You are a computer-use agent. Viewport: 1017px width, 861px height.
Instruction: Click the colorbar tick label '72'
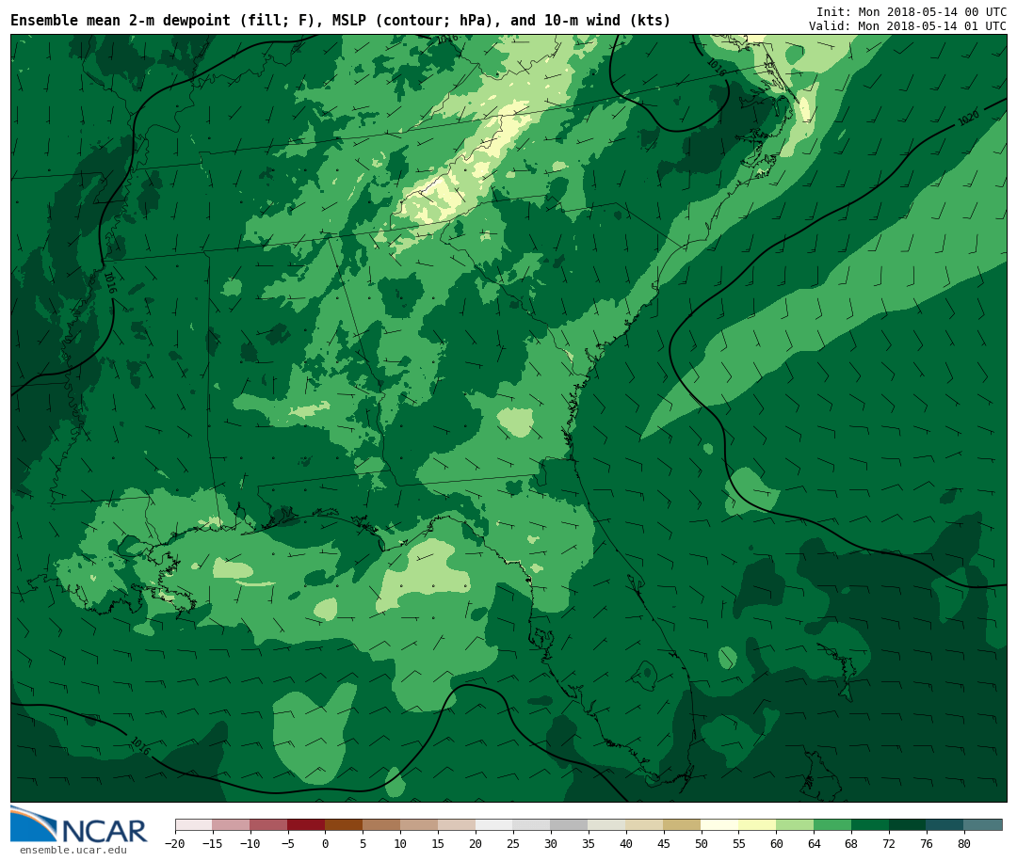click(x=889, y=843)
